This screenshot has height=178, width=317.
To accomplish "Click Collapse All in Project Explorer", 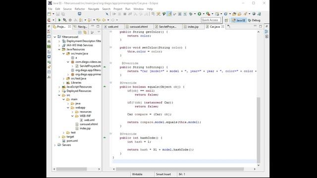I will pos(80,33).
